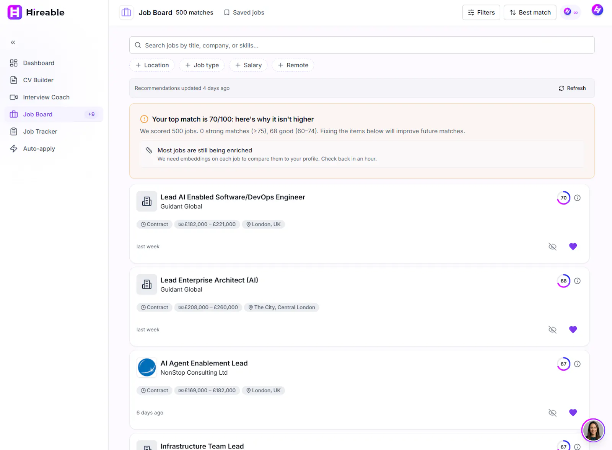Click the tag icon beside enrichment notice
Viewport: 612px width, 450px height.
tap(149, 150)
